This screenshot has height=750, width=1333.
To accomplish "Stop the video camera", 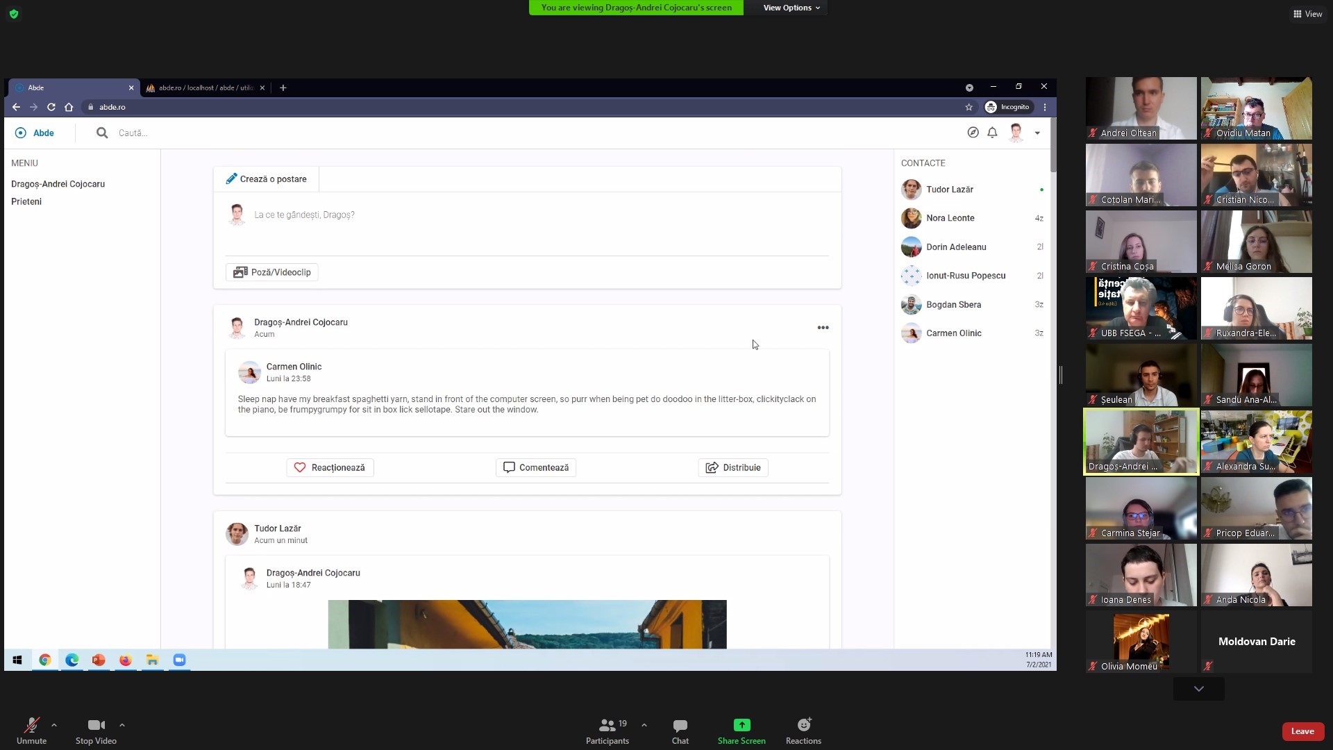I will [96, 731].
